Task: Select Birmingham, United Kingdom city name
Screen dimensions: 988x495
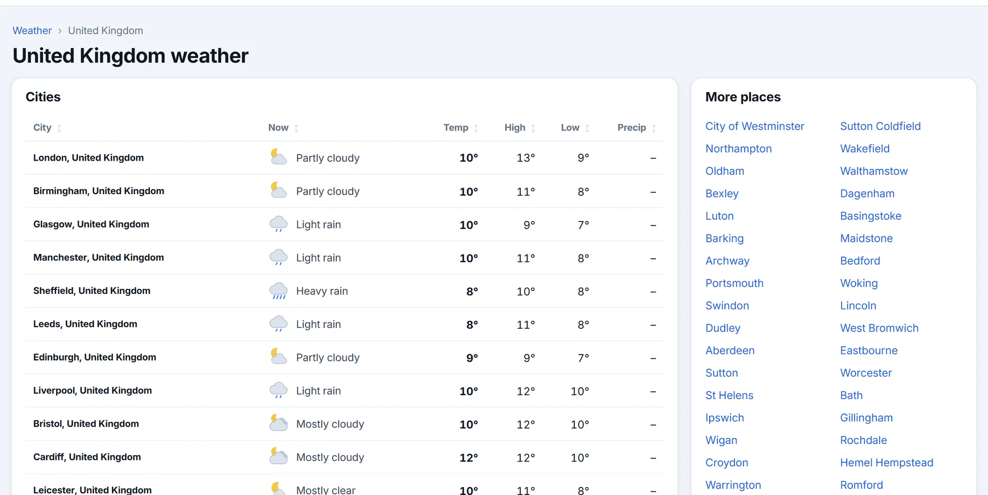Action: pos(99,191)
